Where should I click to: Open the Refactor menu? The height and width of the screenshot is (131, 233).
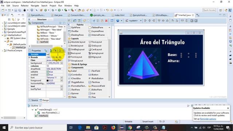click(x=25, y=6)
